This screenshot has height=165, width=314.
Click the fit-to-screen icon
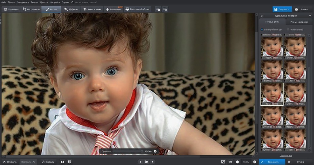[223, 162]
